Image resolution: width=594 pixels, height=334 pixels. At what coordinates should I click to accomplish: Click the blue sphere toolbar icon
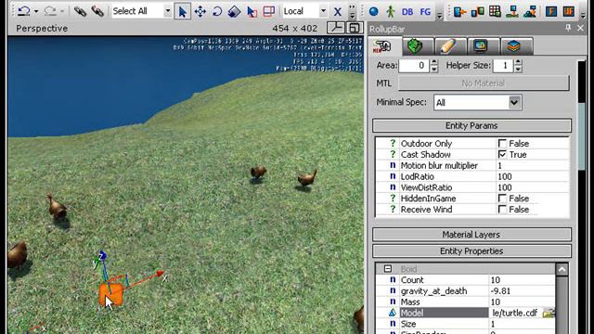pos(373,11)
